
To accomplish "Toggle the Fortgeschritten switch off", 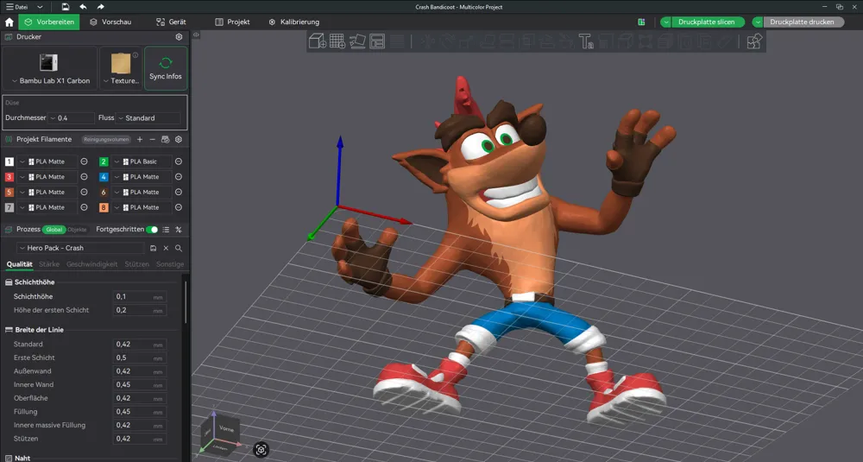I will 152,230.
